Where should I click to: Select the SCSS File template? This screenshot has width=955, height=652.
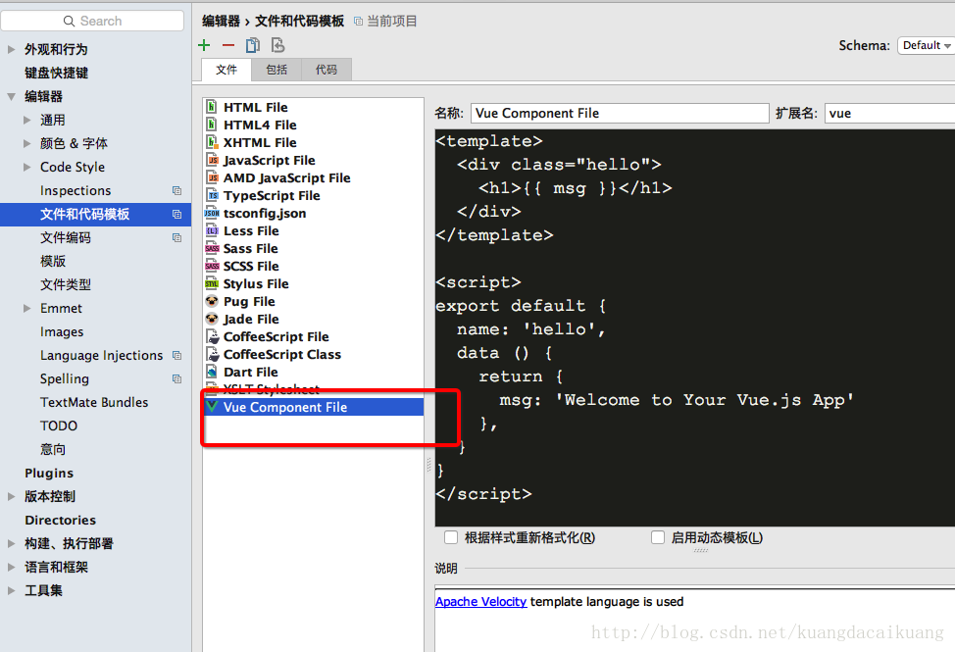pyautogui.click(x=313, y=266)
